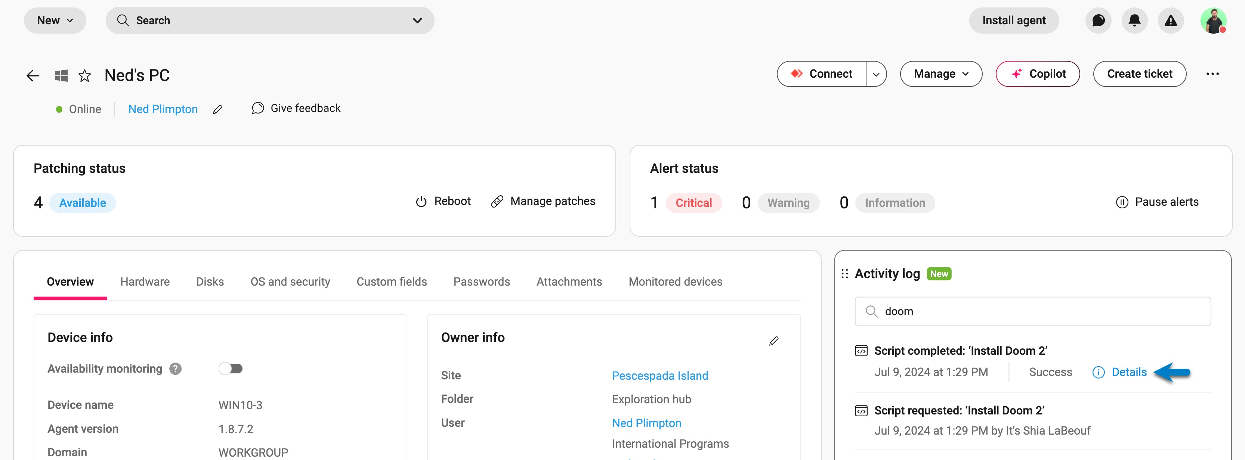Click the script icon for 'Script requested'
The image size is (1245, 460).
pyautogui.click(x=861, y=411)
